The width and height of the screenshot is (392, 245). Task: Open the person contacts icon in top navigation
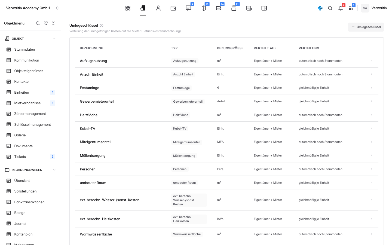(x=158, y=8)
